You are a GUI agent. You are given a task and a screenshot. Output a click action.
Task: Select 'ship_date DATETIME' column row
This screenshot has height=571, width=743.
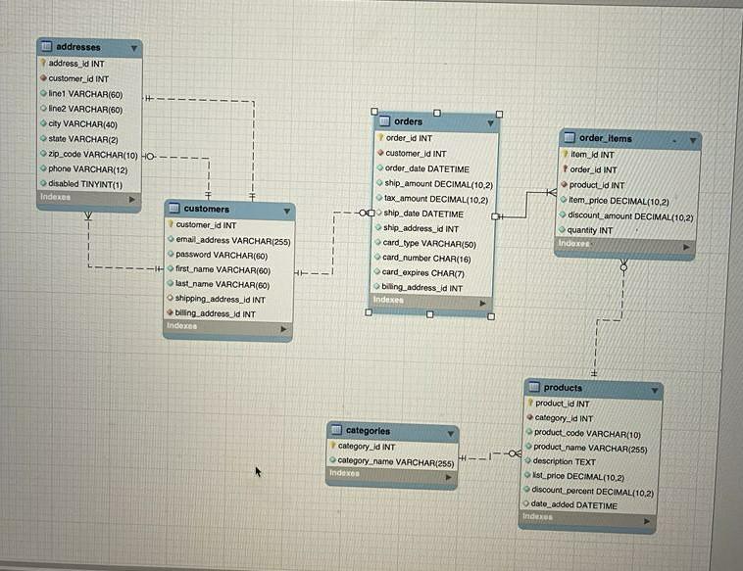pos(433,214)
